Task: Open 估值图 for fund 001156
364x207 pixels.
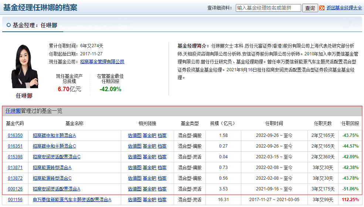Action: [135, 200]
